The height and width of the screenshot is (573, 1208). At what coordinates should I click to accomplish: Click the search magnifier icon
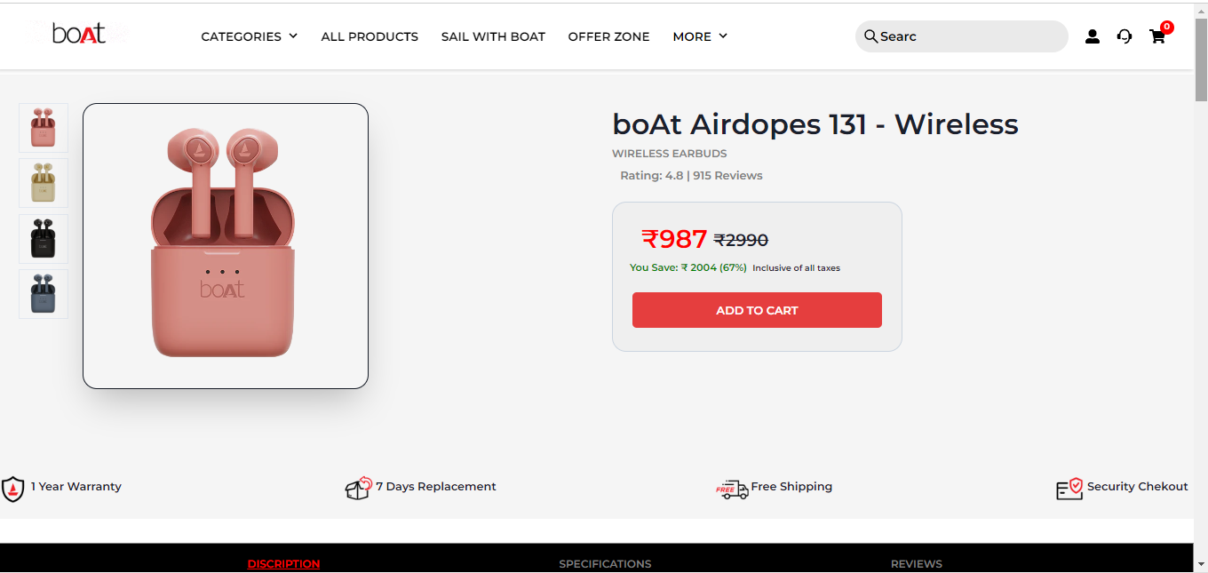870,36
